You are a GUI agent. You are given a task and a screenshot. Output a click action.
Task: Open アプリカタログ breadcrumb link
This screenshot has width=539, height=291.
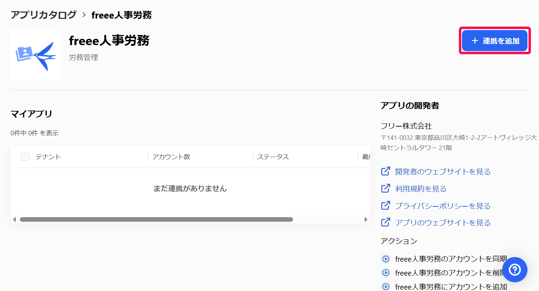point(43,15)
